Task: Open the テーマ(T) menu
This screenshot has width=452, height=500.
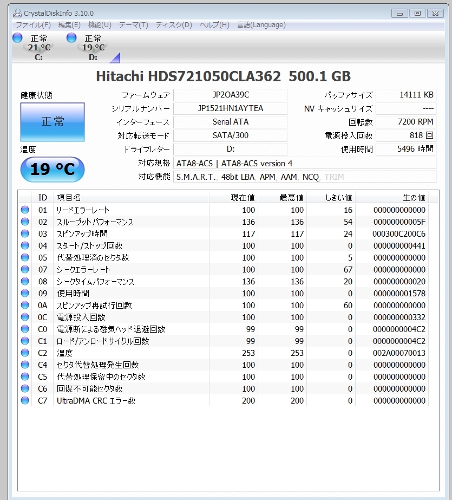Action: click(134, 25)
